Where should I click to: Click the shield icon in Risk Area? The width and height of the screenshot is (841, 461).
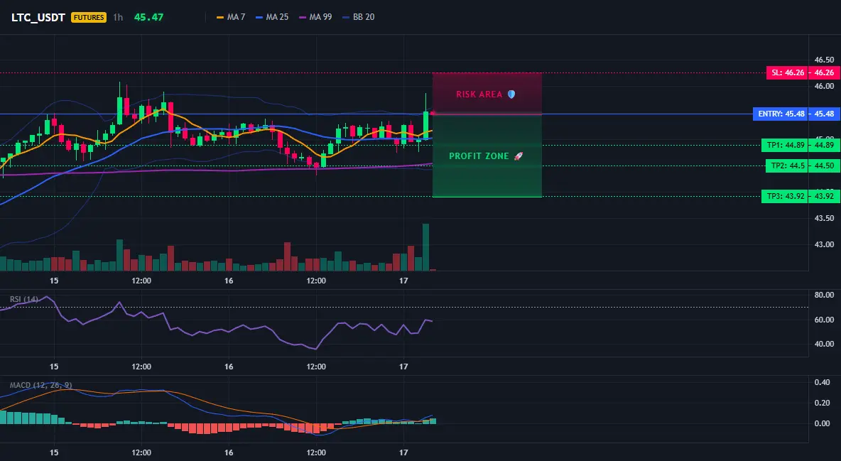[511, 94]
